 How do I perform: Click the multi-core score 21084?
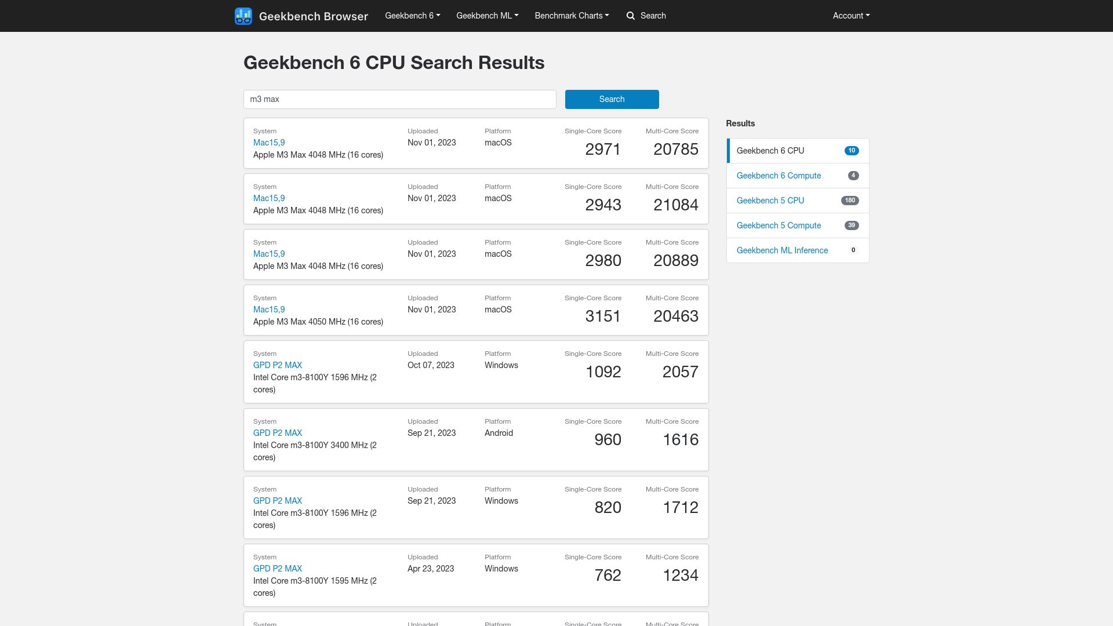pos(676,205)
